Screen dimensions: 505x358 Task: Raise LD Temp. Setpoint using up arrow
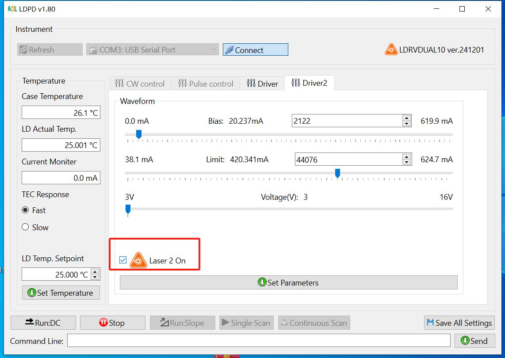click(95, 272)
